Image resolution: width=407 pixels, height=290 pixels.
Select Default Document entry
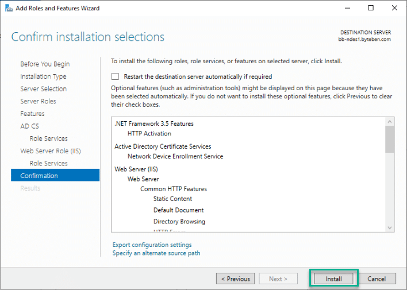tap(179, 210)
